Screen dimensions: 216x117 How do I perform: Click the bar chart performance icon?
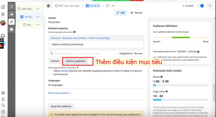(x=11, y=14)
